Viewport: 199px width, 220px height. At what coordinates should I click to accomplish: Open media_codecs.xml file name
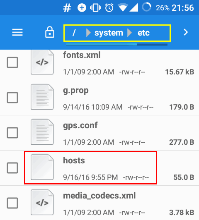pyautogui.click(x=99, y=196)
